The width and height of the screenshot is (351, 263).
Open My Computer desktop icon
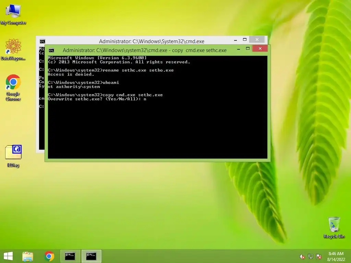tap(13, 14)
